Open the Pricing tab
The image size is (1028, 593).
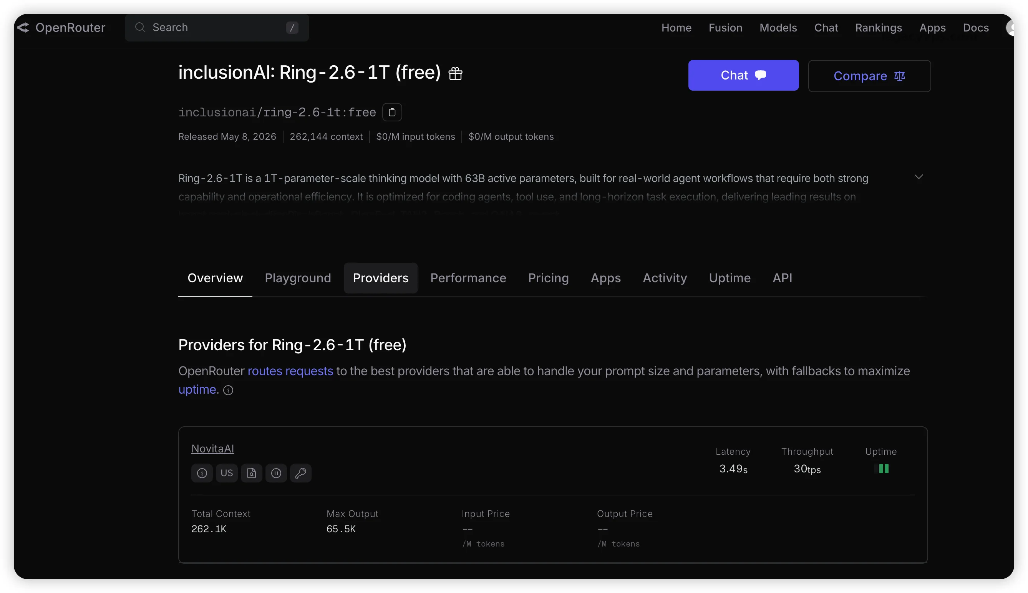[x=548, y=278]
